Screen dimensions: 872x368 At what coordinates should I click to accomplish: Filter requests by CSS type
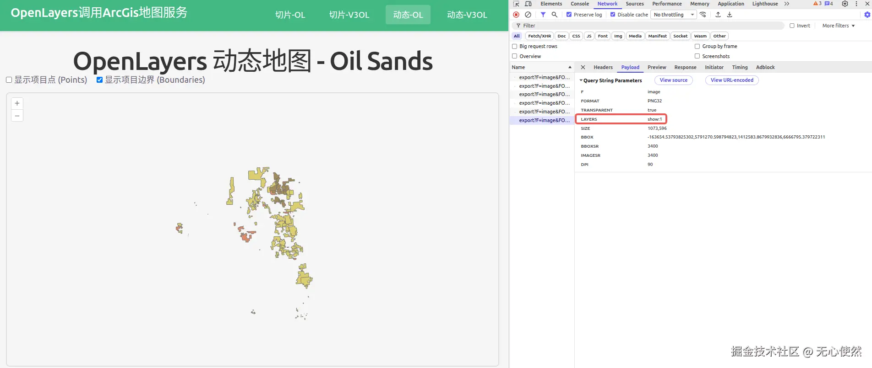576,36
